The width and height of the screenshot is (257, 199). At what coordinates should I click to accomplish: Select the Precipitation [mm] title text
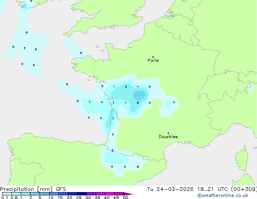[x=26, y=189]
